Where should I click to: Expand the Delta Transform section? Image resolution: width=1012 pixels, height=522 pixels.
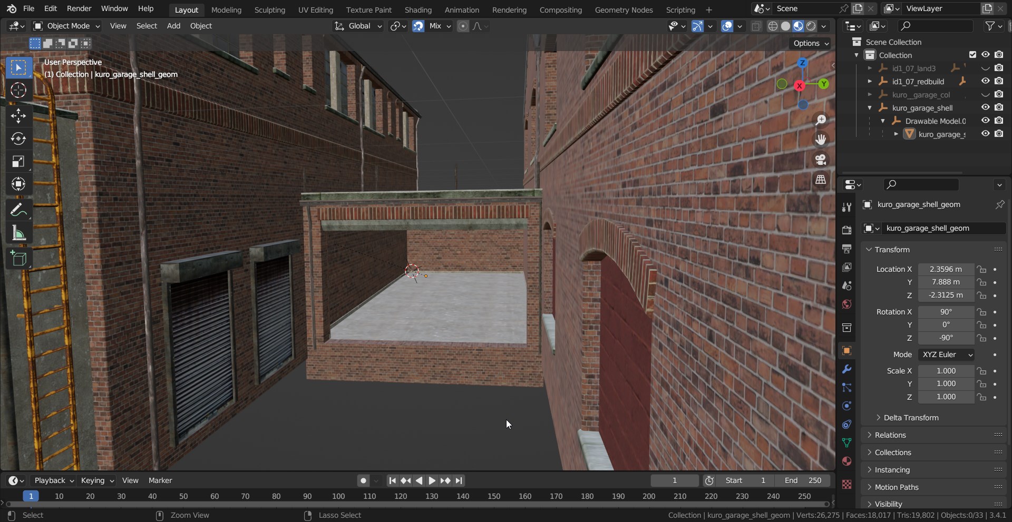910,418
